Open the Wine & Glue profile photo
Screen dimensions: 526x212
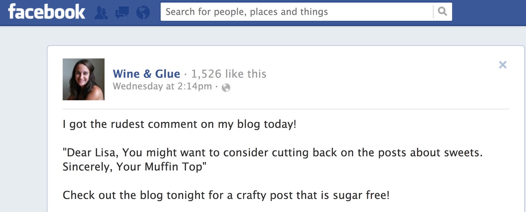pos(84,79)
